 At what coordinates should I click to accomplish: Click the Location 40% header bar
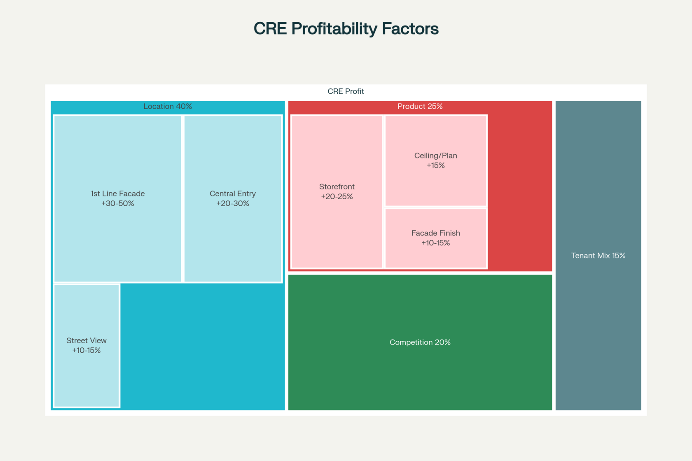168,107
